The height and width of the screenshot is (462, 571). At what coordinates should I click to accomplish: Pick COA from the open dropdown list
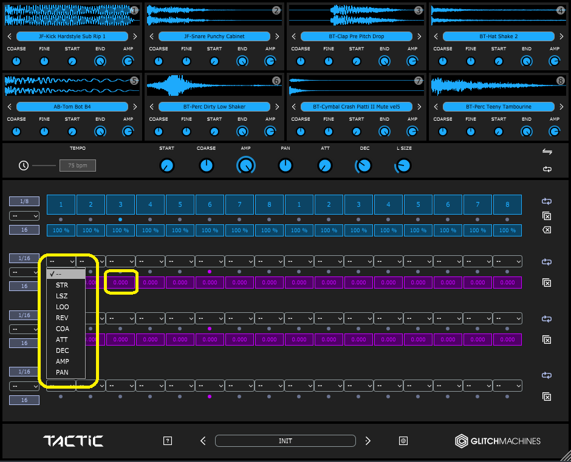pos(66,329)
